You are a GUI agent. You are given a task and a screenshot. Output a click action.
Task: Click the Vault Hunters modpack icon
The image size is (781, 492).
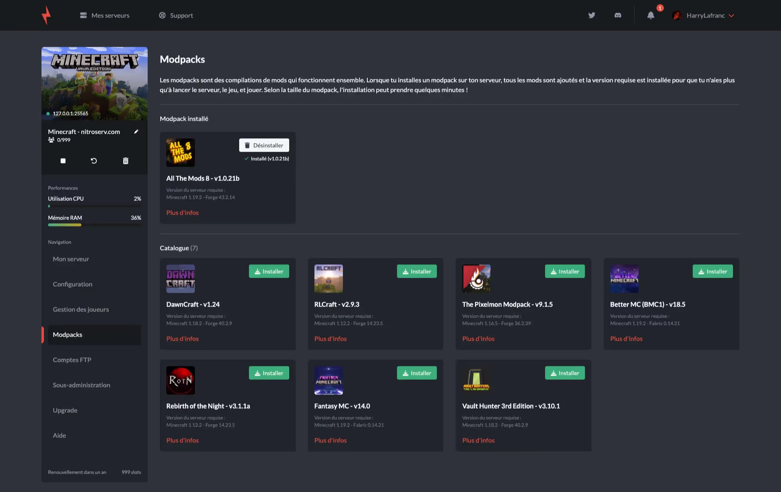[476, 380]
